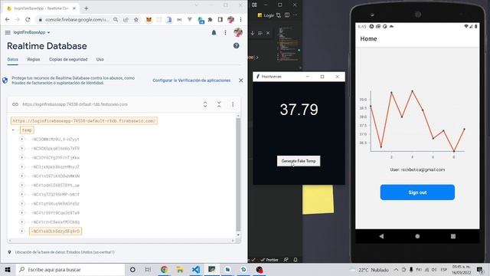
Task: Open File Explorer from the taskbar
Action: [x=180, y=269]
